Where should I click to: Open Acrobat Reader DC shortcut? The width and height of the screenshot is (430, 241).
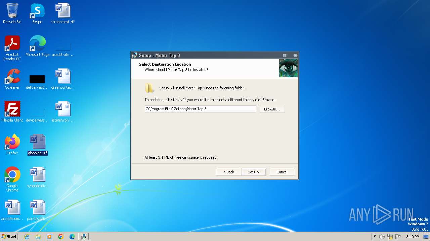pos(12,48)
